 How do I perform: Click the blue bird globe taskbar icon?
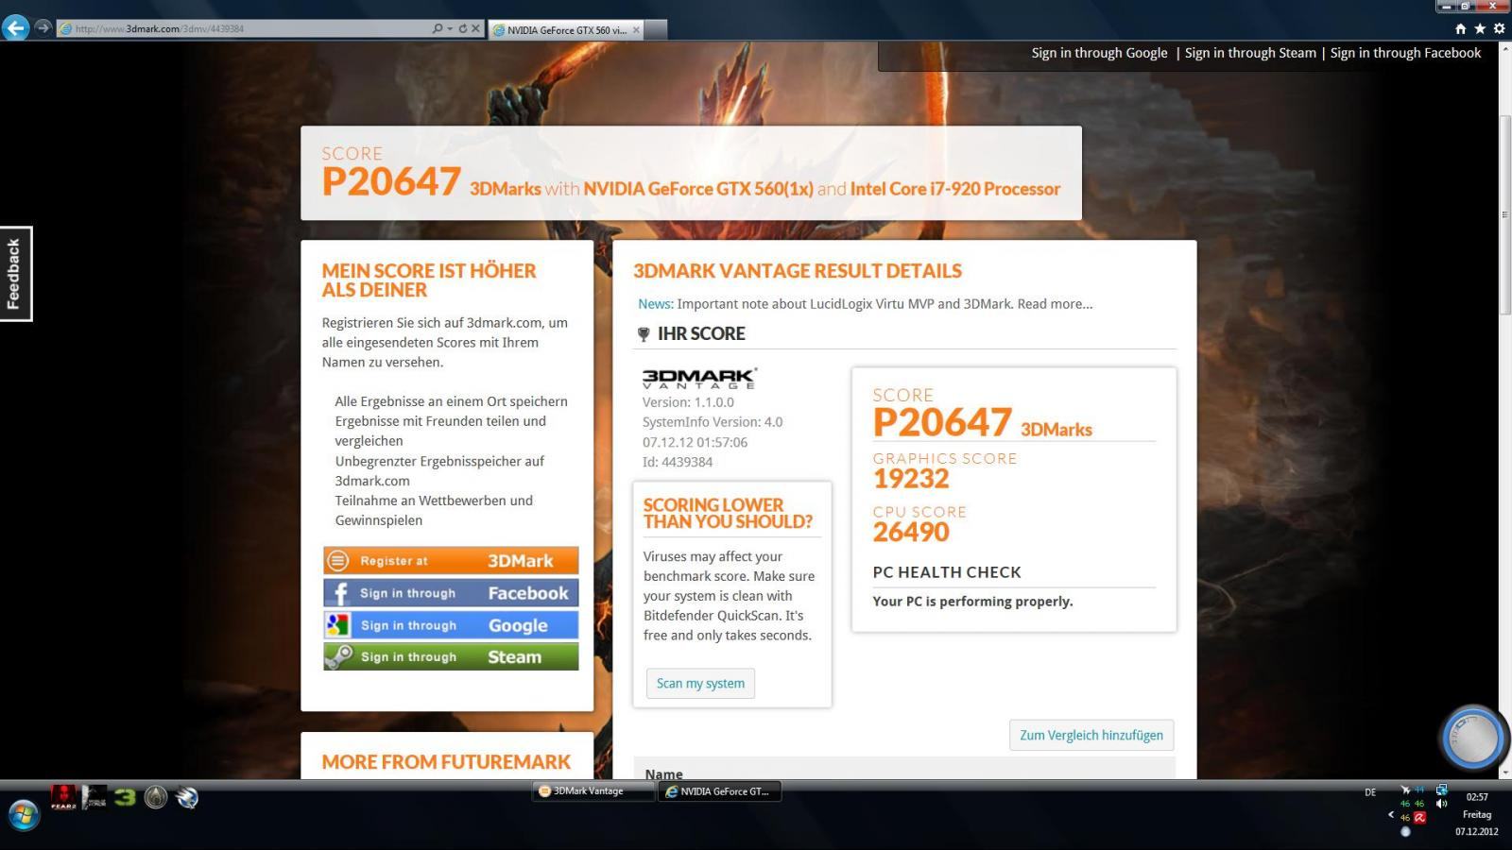tap(187, 797)
